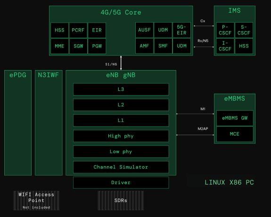Click the Channel Simulator block
Image resolution: width=271 pixels, height=217 pixels.
coord(121,167)
